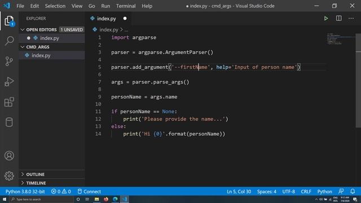
Task: Show hidden tray icons chevron
Action: 316,199
